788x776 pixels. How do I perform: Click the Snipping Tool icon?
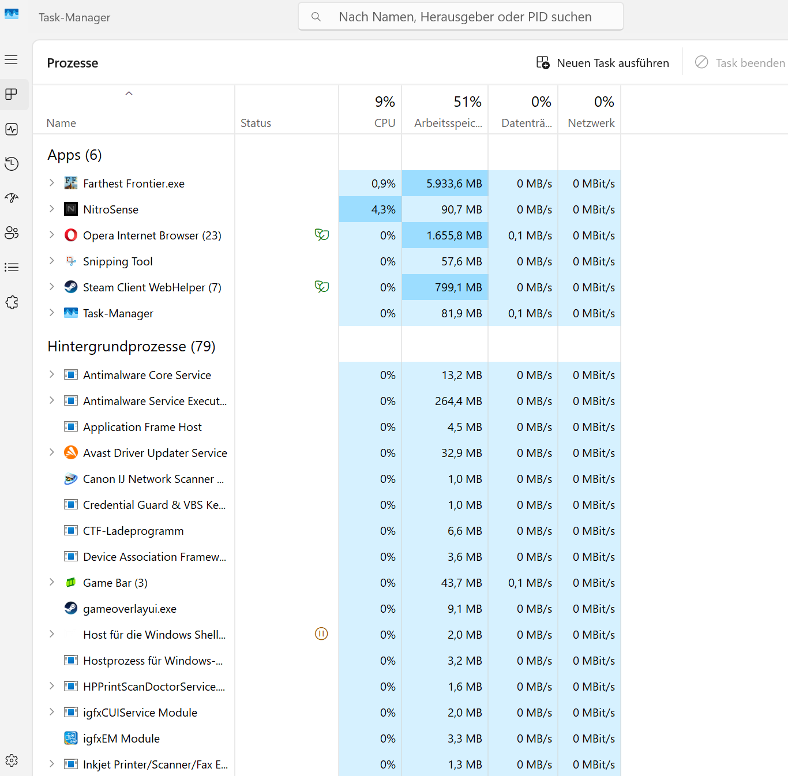click(x=71, y=261)
